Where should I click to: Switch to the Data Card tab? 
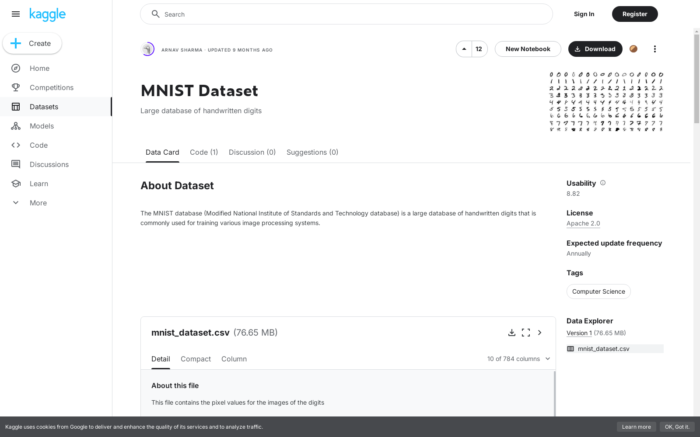162,152
